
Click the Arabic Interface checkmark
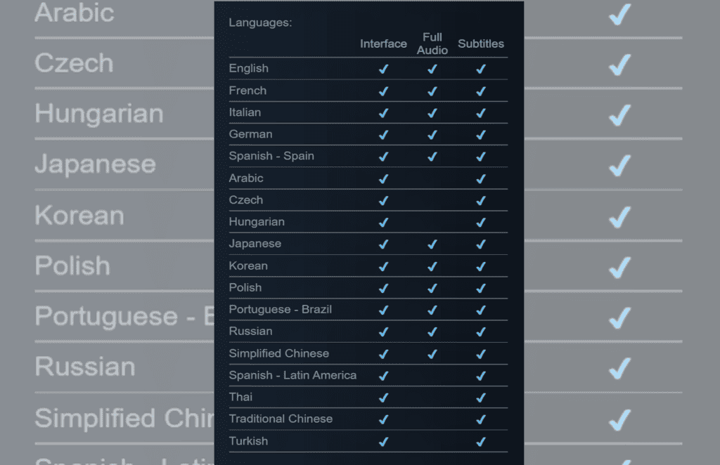[x=383, y=179]
